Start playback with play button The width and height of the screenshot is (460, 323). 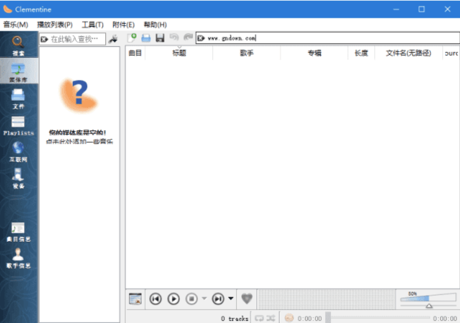click(x=174, y=299)
